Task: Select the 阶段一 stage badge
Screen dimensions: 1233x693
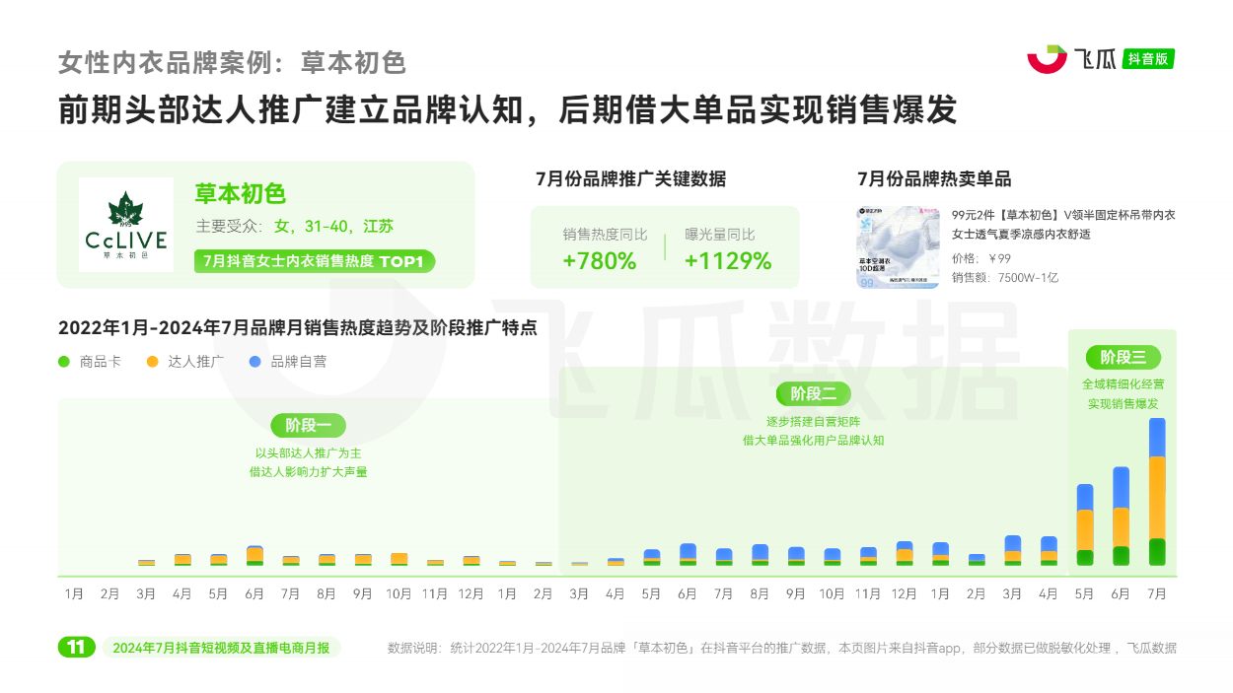Action: (309, 426)
